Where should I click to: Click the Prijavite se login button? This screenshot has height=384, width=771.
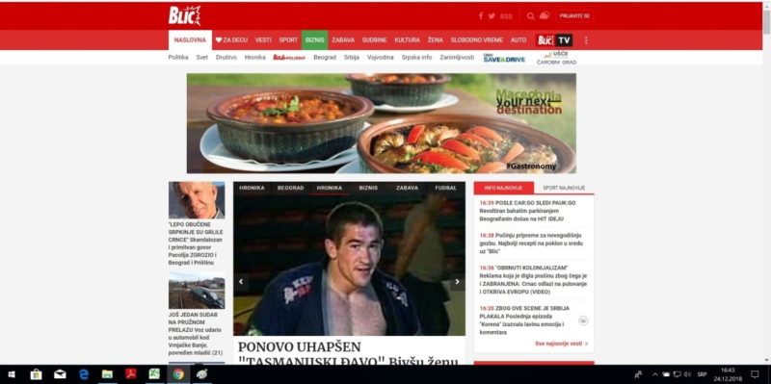click(574, 16)
